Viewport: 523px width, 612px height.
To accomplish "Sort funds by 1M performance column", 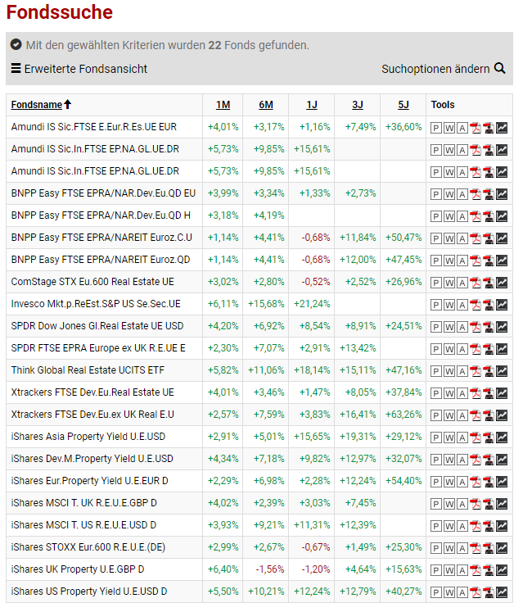I will tap(223, 105).
